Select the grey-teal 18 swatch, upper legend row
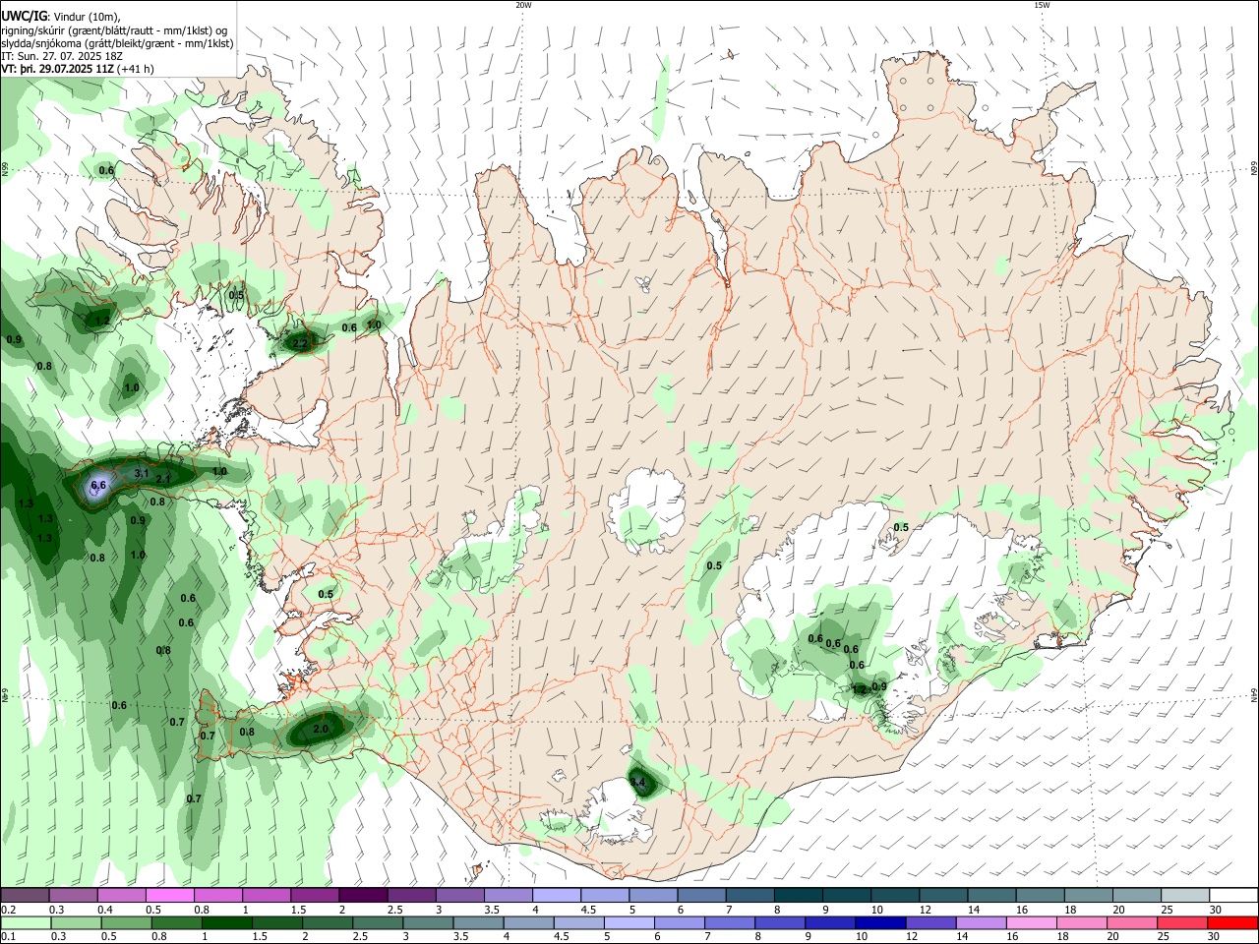The image size is (1259, 944). [x=1088, y=896]
